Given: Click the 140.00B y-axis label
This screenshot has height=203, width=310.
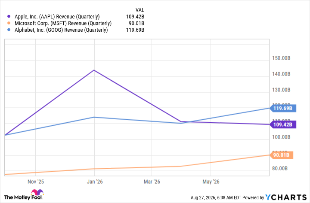Looking at the screenshot, I should [281, 74].
